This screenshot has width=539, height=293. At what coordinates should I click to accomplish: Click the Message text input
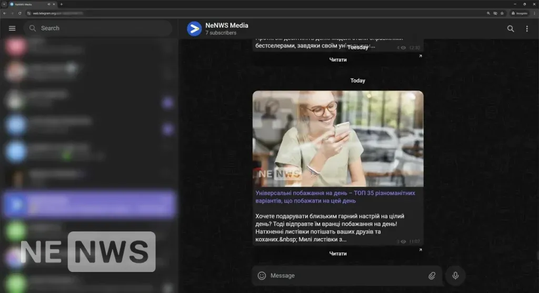pyautogui.click(x=347, y=276)
